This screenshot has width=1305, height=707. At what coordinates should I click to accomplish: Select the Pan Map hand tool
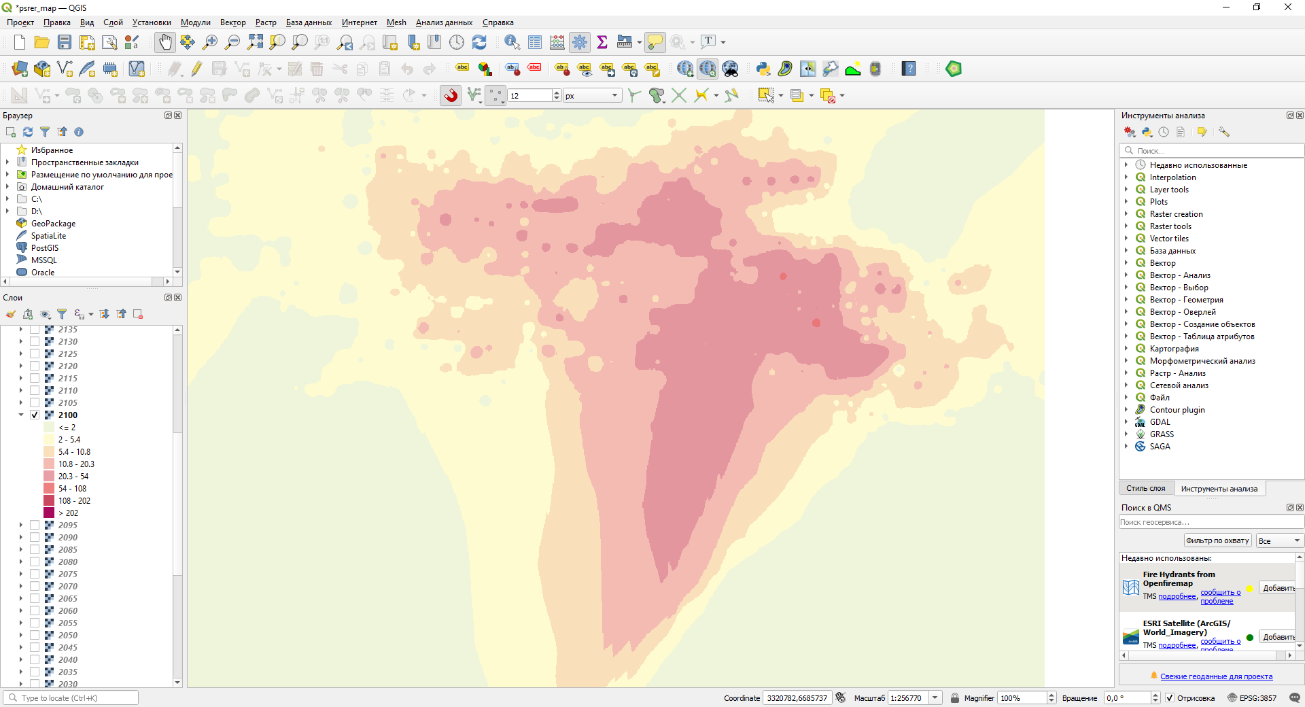coord(165,43)
